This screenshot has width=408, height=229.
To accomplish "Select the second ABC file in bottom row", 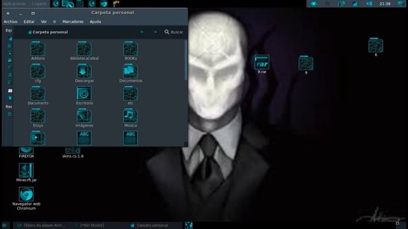I will click(x=130, y=138).
